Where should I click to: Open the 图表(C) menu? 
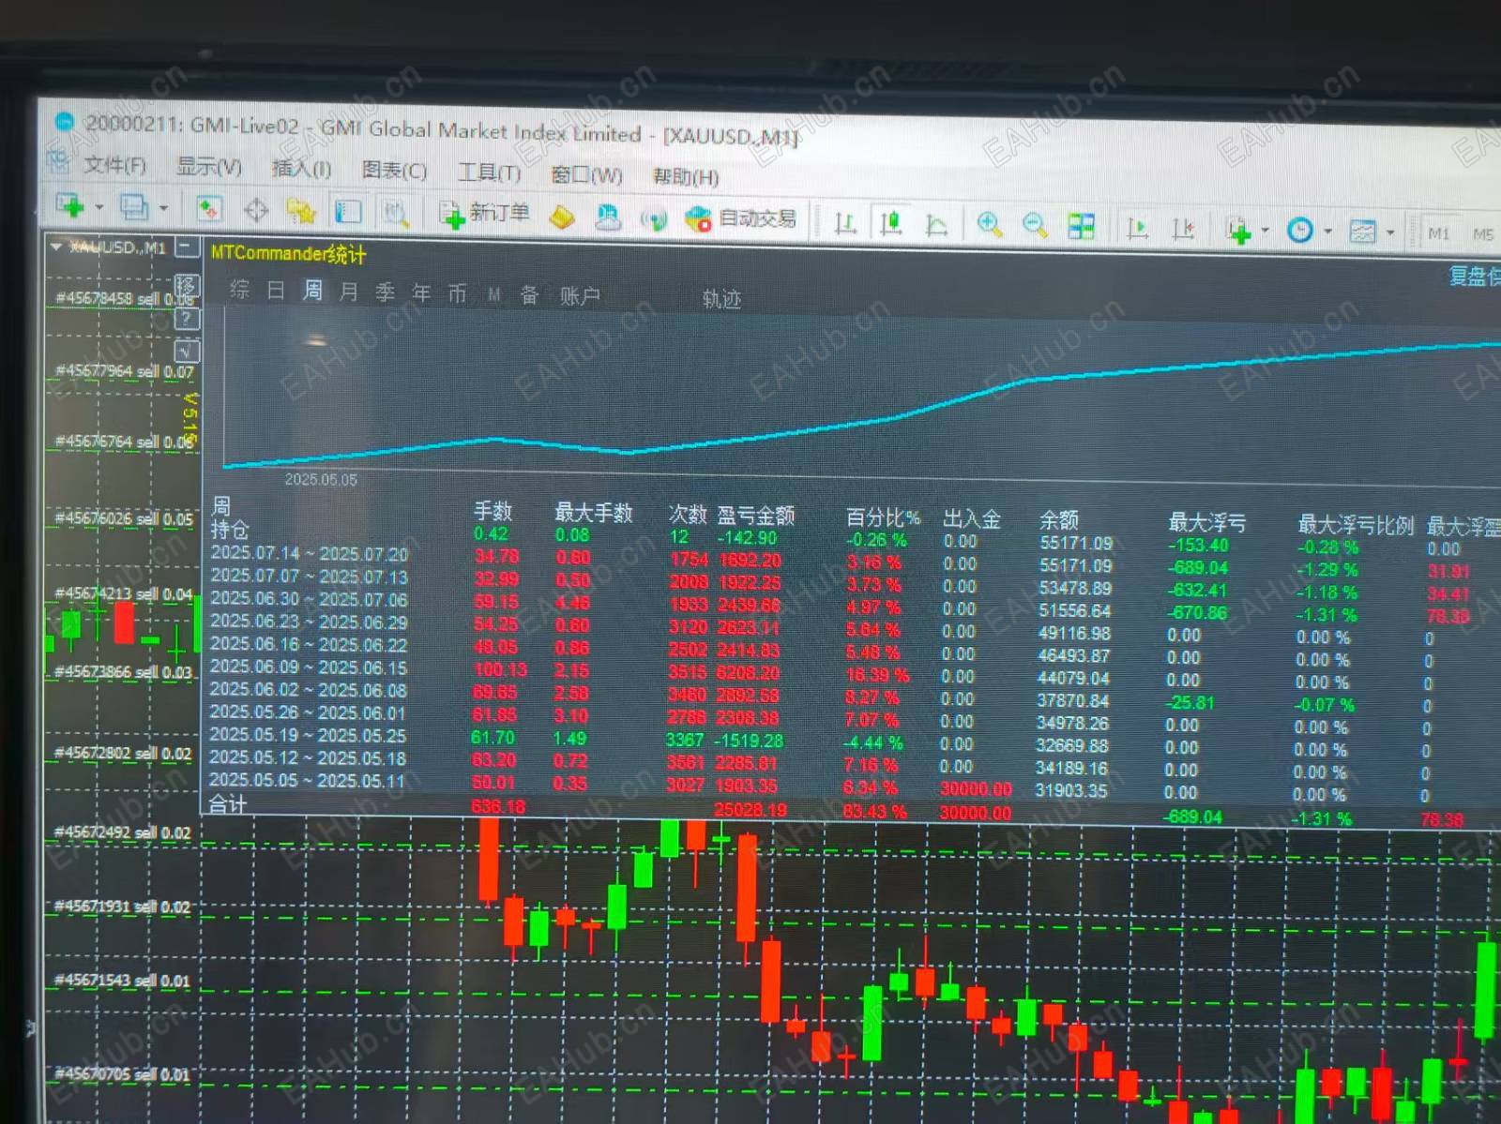pyautogui.click(x=394, y=171)
